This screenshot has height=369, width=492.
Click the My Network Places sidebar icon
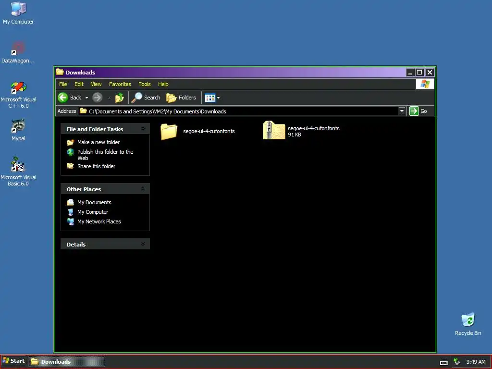[70, 221]
